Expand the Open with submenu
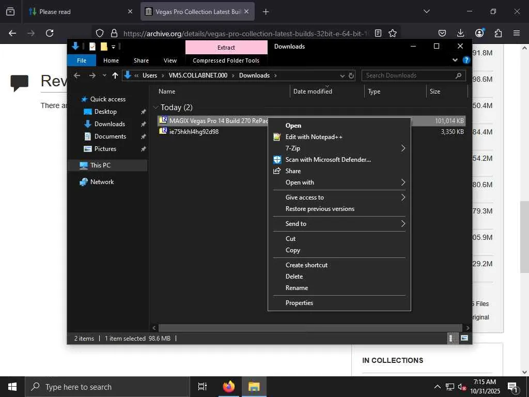529x397 pixels. pyautogui.click(x=339, y=182)
